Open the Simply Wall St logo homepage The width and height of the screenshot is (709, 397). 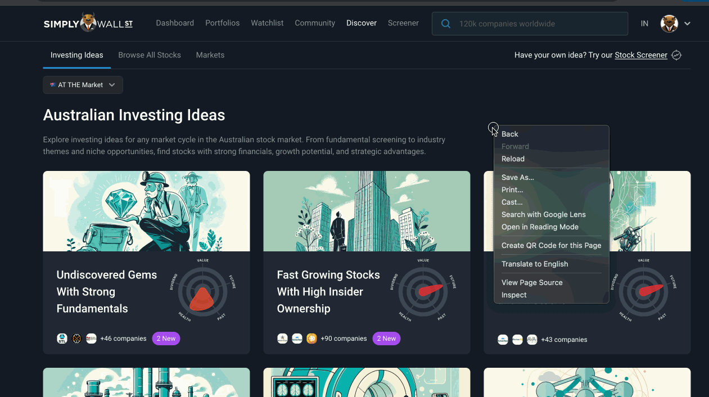(x=88, y=24)
